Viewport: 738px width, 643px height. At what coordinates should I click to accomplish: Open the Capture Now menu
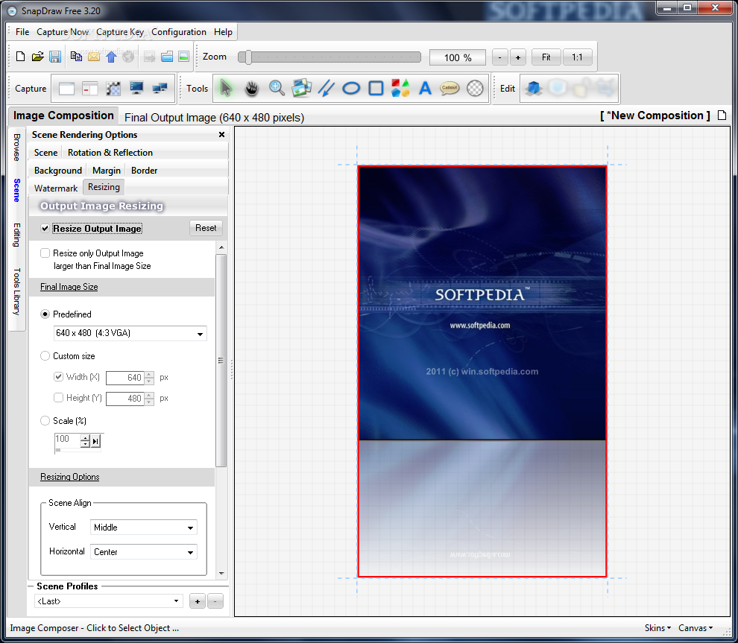coord(63,32)
